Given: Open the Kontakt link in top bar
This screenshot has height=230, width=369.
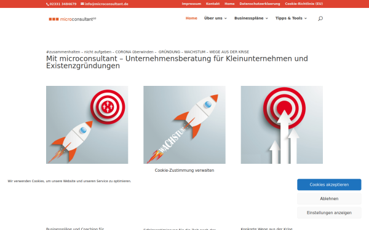Looking at the screenshot, I should 213,4.
